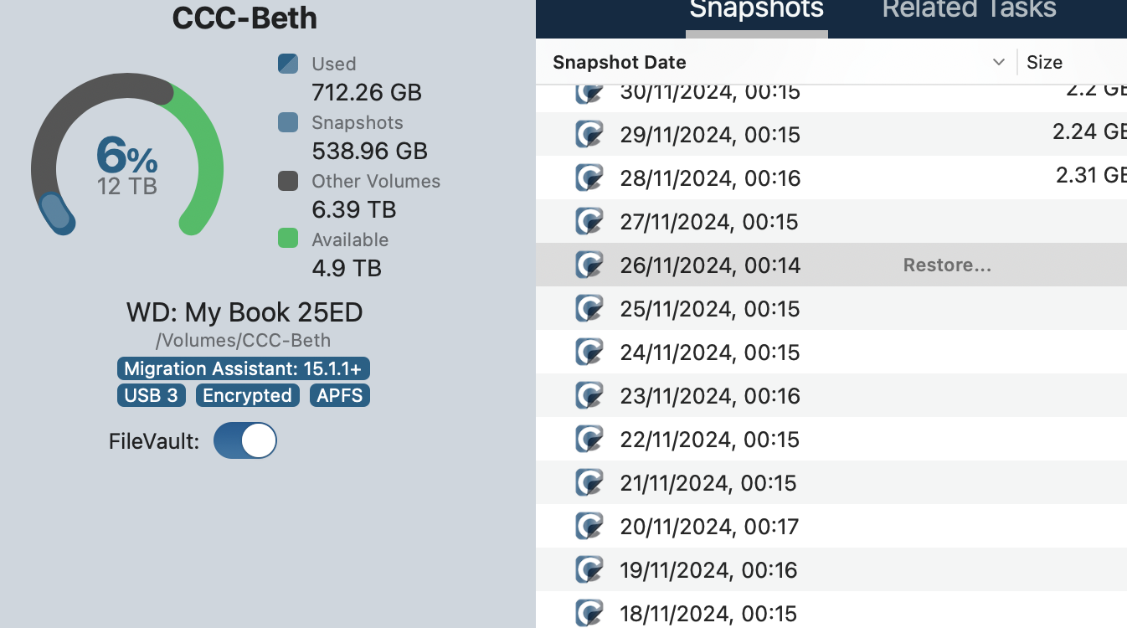This screenshot has width=1127, height=628.
Task: Turn off the FileVault toggle
Action: coord(245,441)
